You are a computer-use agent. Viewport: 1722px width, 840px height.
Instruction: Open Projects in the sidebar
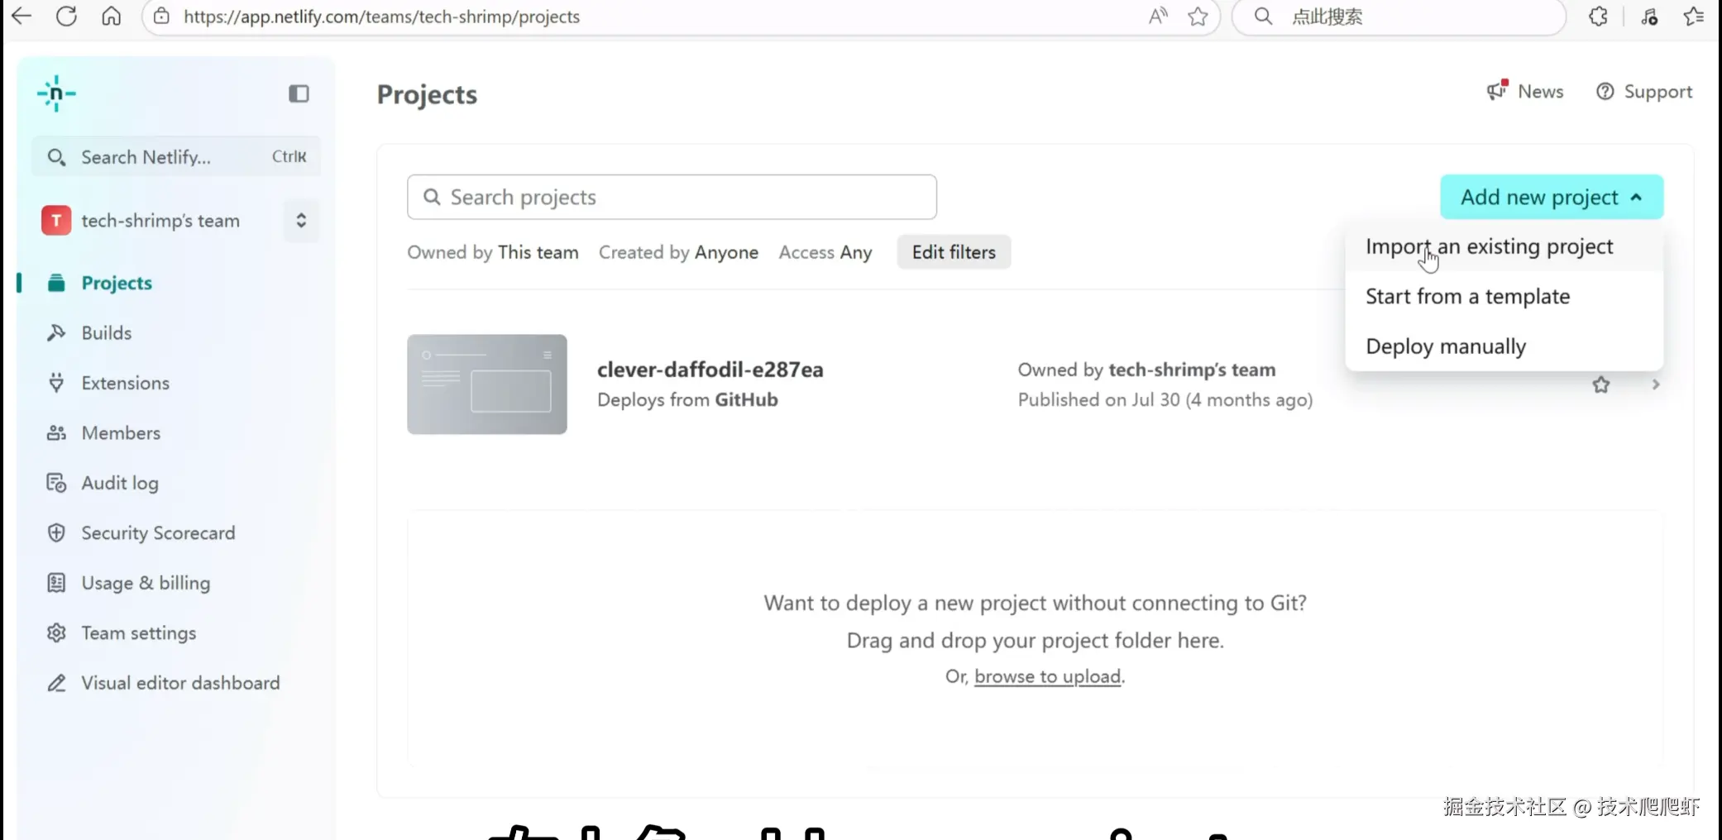coord(117,283)
